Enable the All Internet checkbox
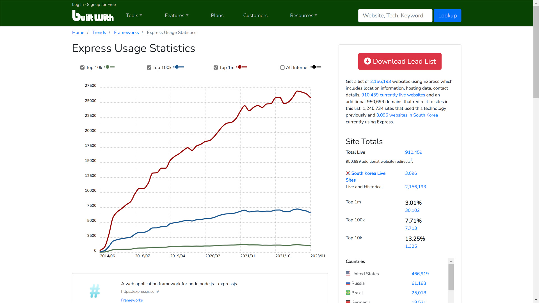The image size is (539, 303). [x=282, y=68]
